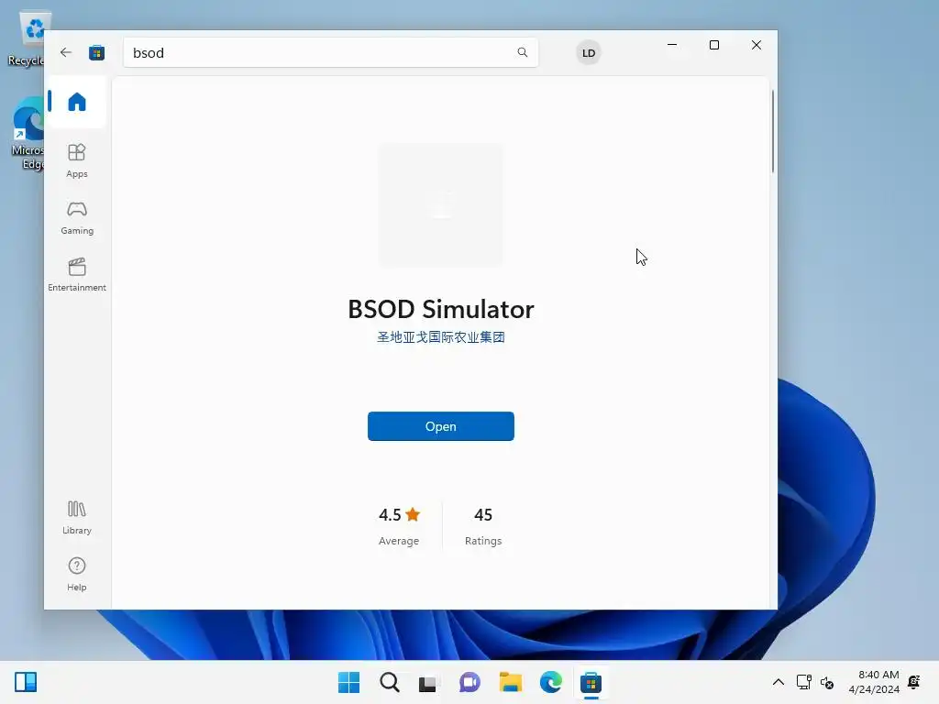Click the BSOD Simulator app logo placeholder

tap(441, 204)
